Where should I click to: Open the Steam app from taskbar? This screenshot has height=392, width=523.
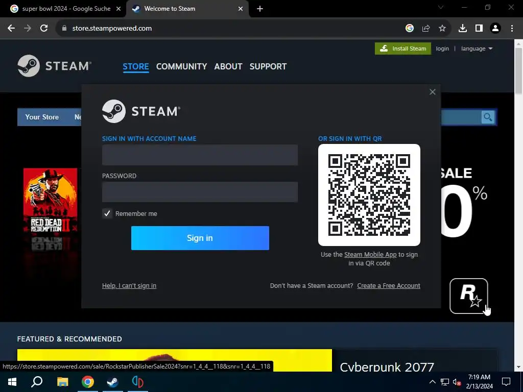point(113,382)
